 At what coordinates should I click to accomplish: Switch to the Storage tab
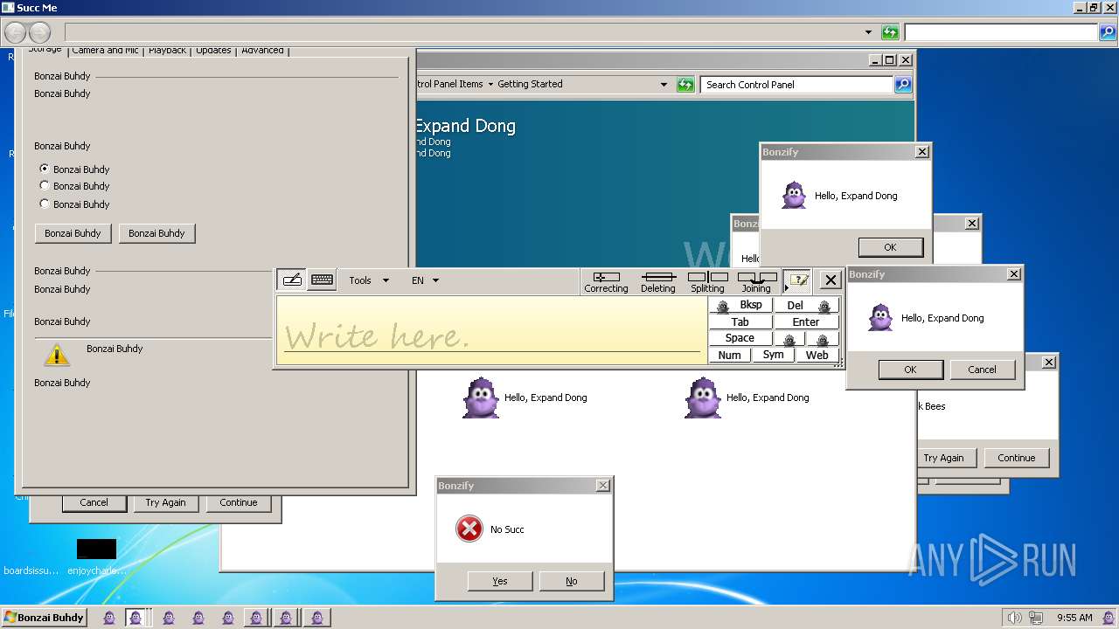coord(45,51)
